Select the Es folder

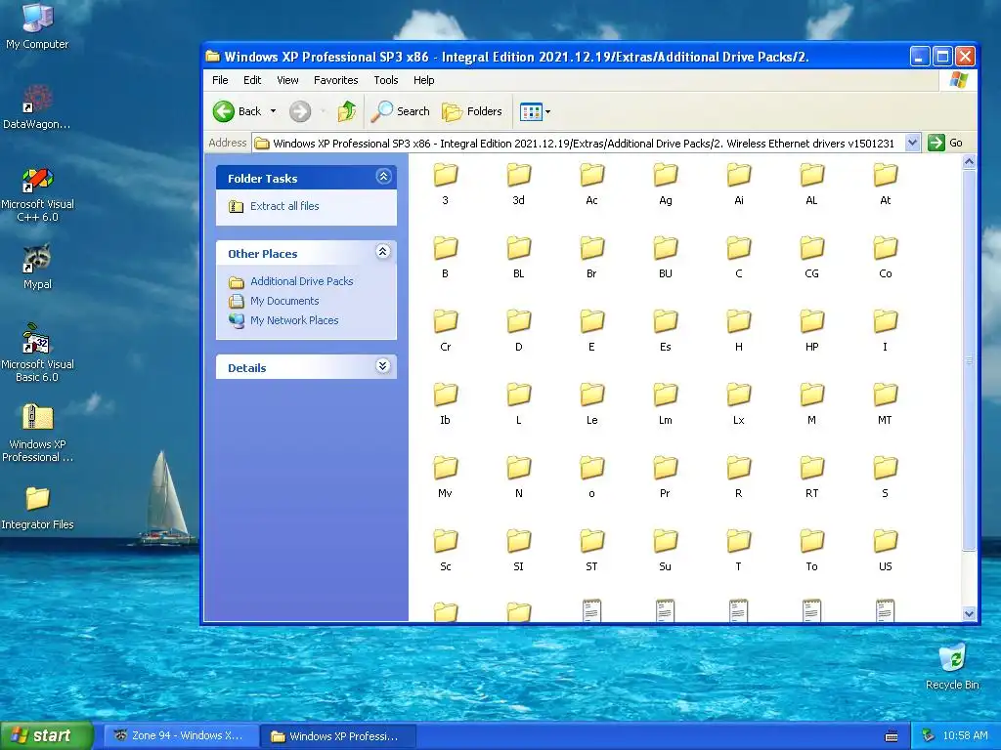(665, 330)
